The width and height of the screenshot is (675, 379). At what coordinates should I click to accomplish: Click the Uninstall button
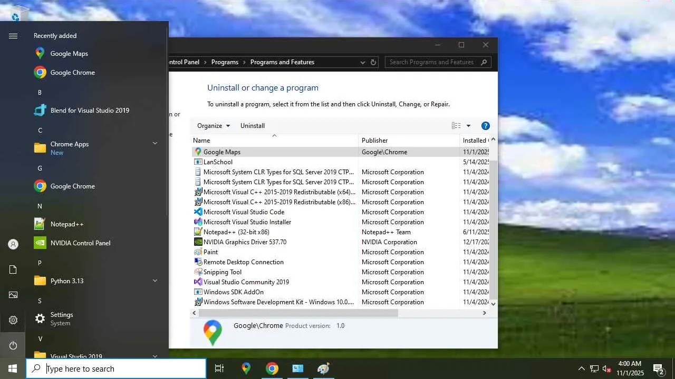(x=253, y=126)
